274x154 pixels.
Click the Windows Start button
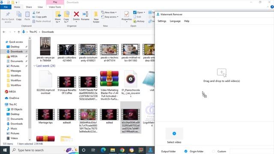coord(5,150)
